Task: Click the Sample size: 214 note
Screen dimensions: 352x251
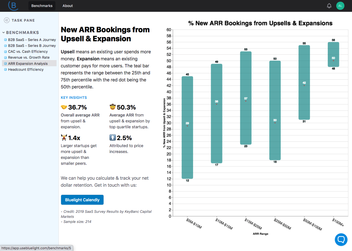Action: click(x=76, y=222)
